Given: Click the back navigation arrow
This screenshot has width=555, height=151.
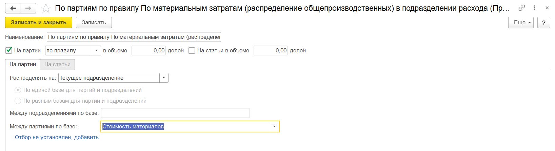Looking at the screenshot, I should [13, 8].
